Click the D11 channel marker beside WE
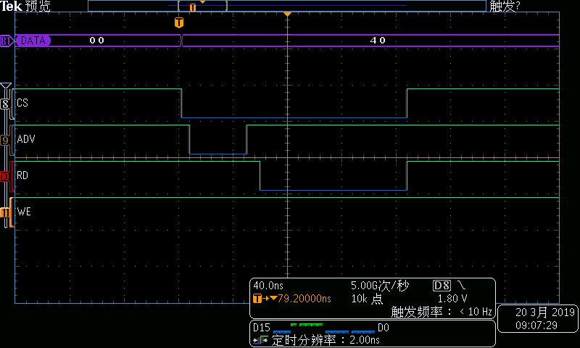This screenshot has width=580, height=348. [5, 212]
